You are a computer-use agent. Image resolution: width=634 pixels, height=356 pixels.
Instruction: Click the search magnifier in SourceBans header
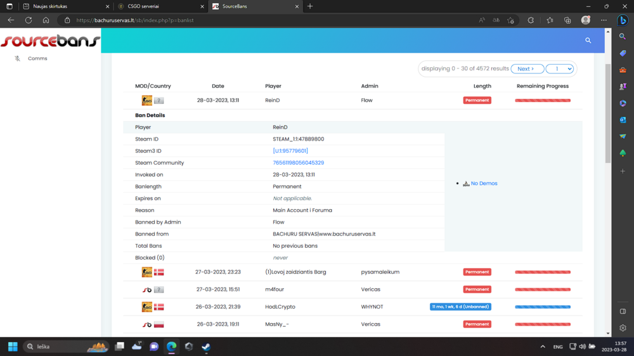(588, 41)
